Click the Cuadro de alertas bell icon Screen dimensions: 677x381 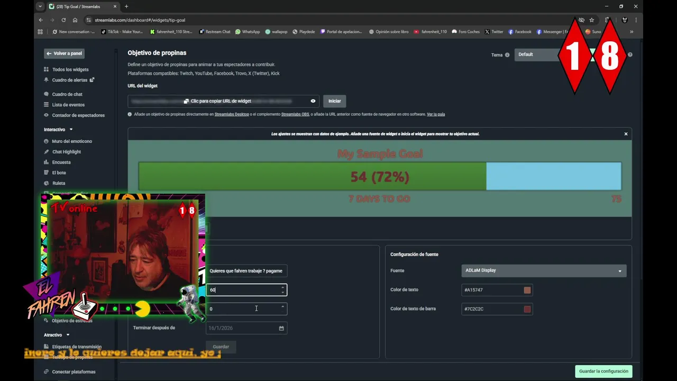pos(47,80)
